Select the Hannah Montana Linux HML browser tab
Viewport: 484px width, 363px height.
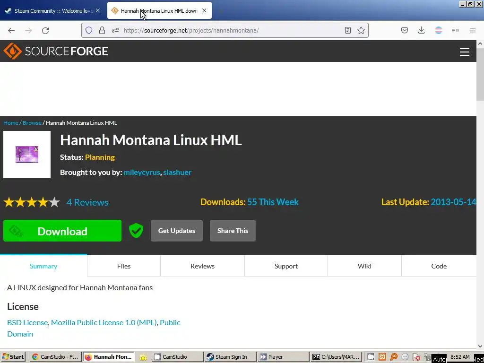tap(159, 10)
